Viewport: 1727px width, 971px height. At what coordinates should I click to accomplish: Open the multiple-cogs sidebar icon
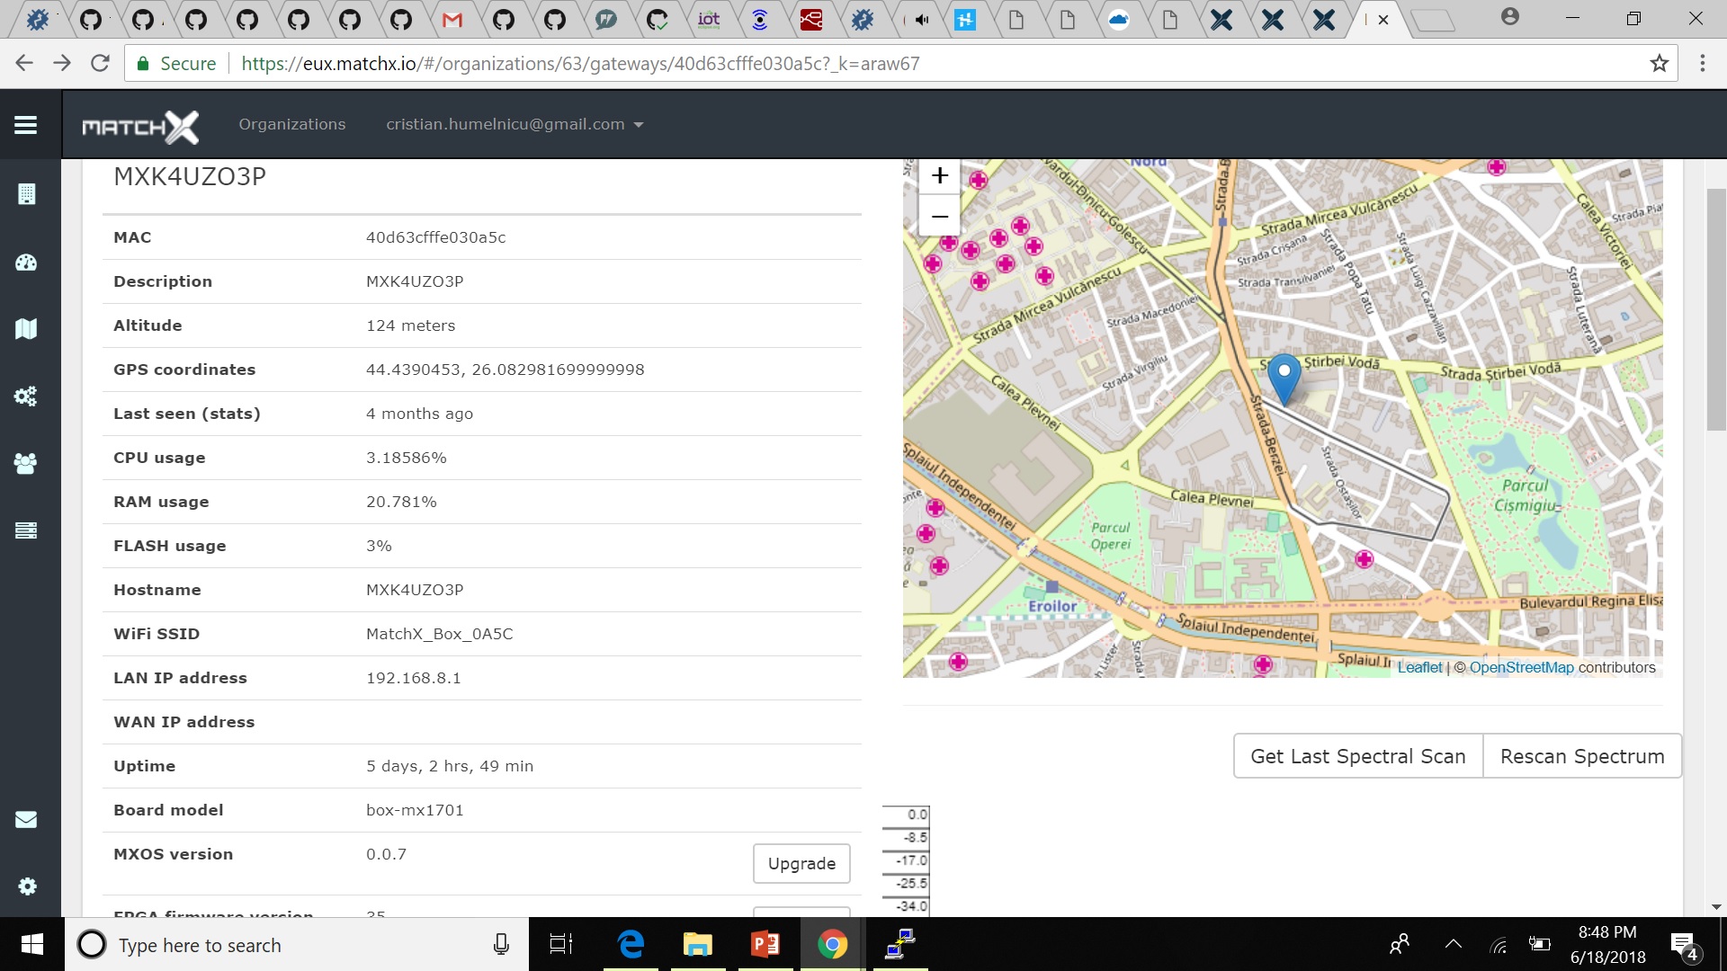click(26, 396)
